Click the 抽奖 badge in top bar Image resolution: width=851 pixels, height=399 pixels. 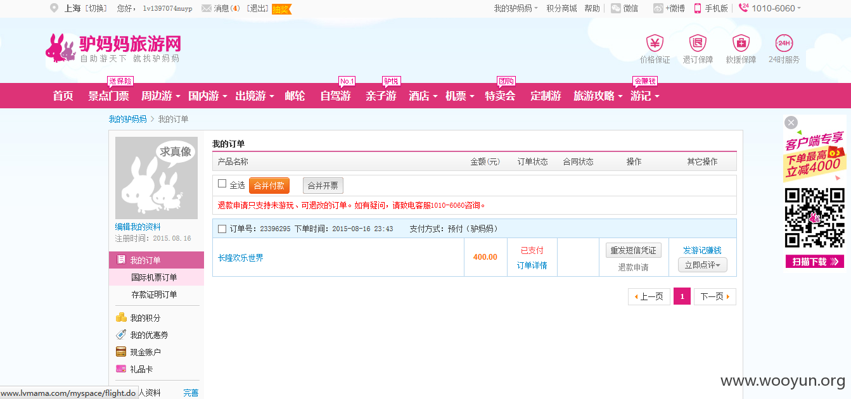(281, 9)
